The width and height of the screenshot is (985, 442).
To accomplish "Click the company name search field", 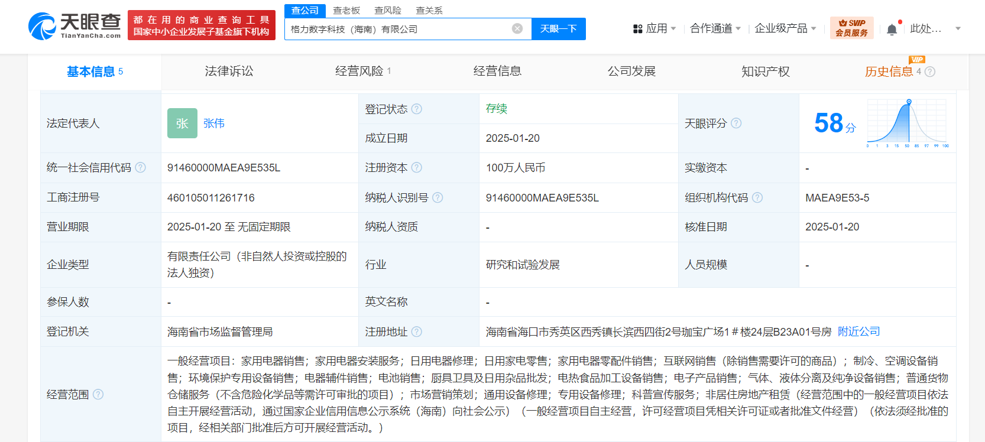I will click(x=396, y=29).
